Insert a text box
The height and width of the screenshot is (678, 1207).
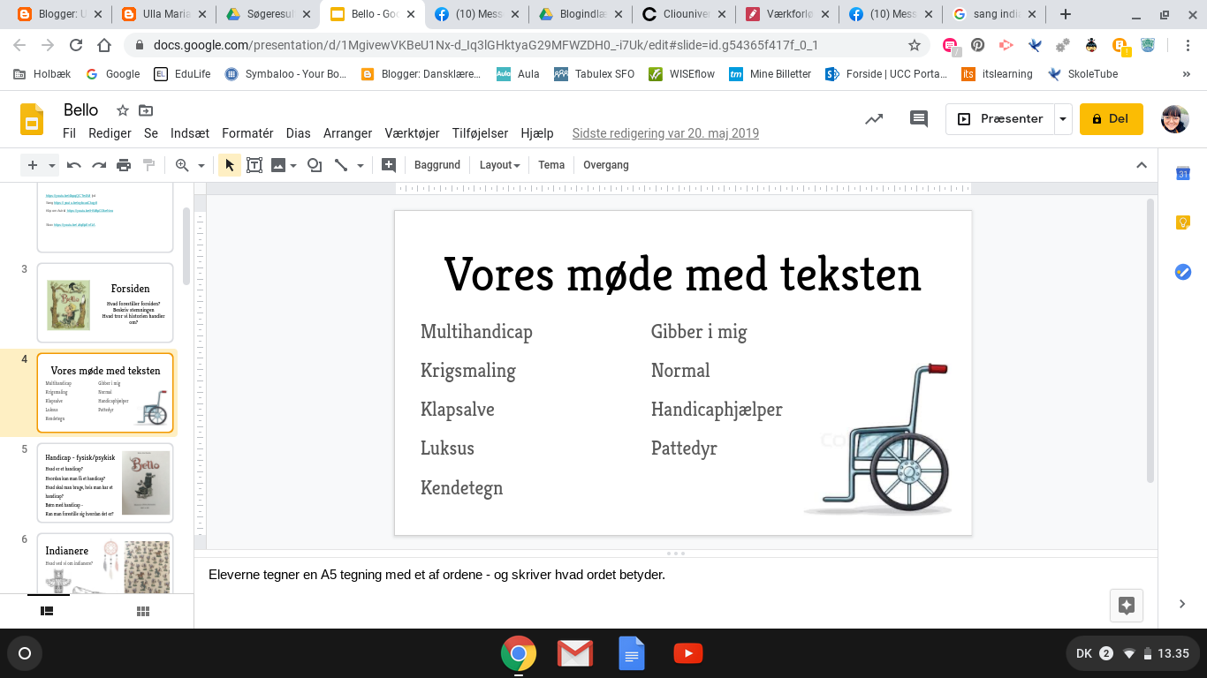coord(254,165)
